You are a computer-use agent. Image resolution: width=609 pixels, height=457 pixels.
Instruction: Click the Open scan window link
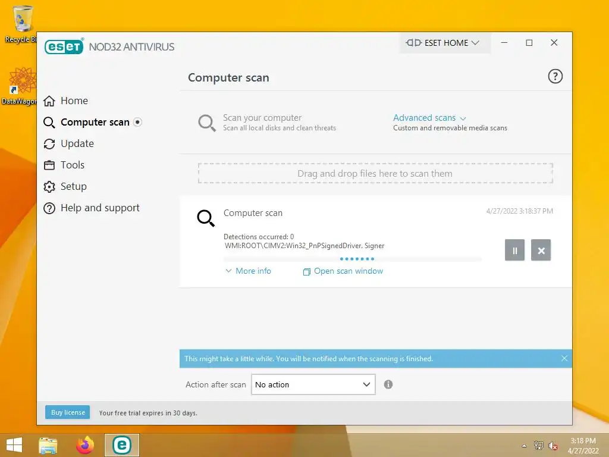tap(349, 271)
